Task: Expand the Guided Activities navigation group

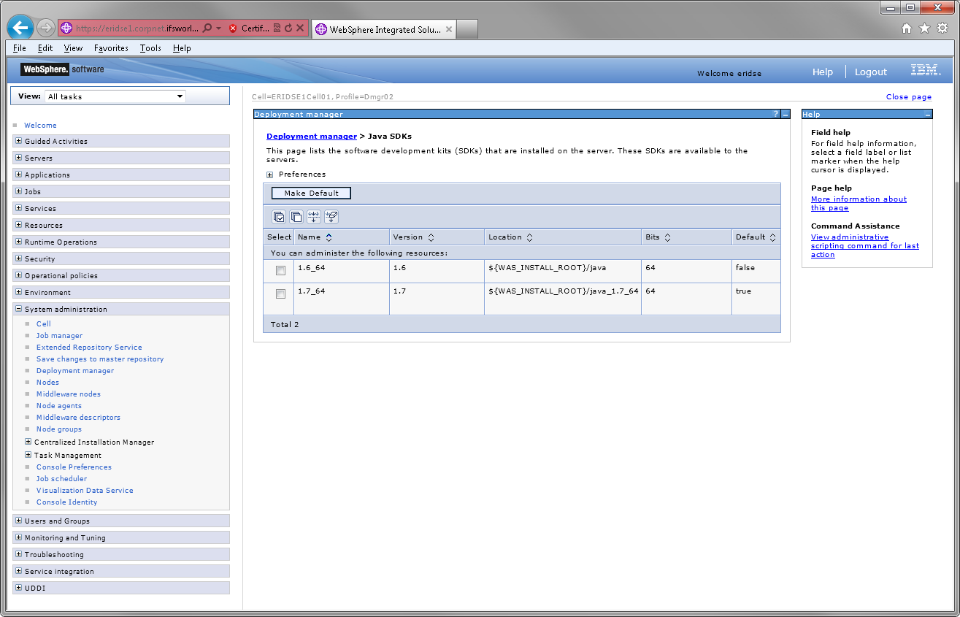Action: pos(19,141)
